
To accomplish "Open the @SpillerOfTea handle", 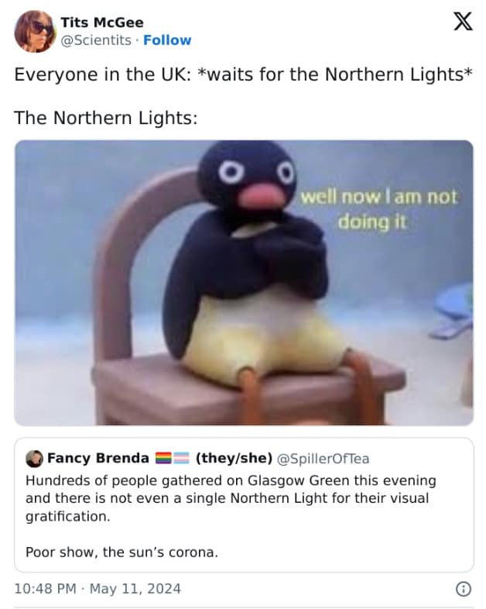I will click(x=323, y=459).
